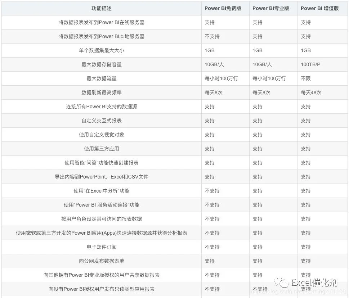Select "每小时100万行" under the Power BI专业版 column
Image resolution: width=349 pixels, height=298 pixels.
click(269, 78)
